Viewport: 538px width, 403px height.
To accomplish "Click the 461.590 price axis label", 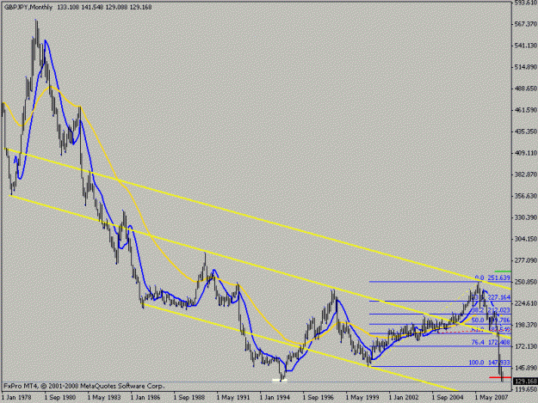I will 526,110.
